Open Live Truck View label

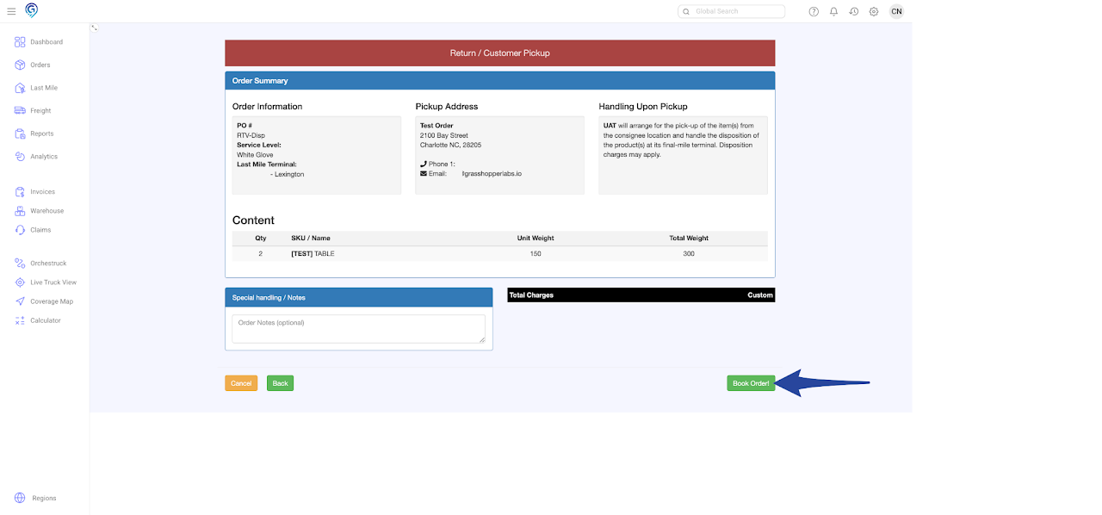click(53, 282)
